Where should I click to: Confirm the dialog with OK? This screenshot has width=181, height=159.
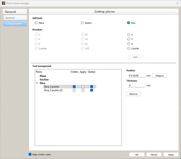pyautogui.click(x=137, y=155)
